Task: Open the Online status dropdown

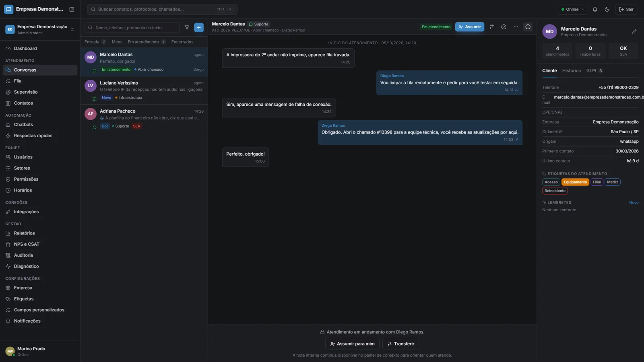Action: 573,9
